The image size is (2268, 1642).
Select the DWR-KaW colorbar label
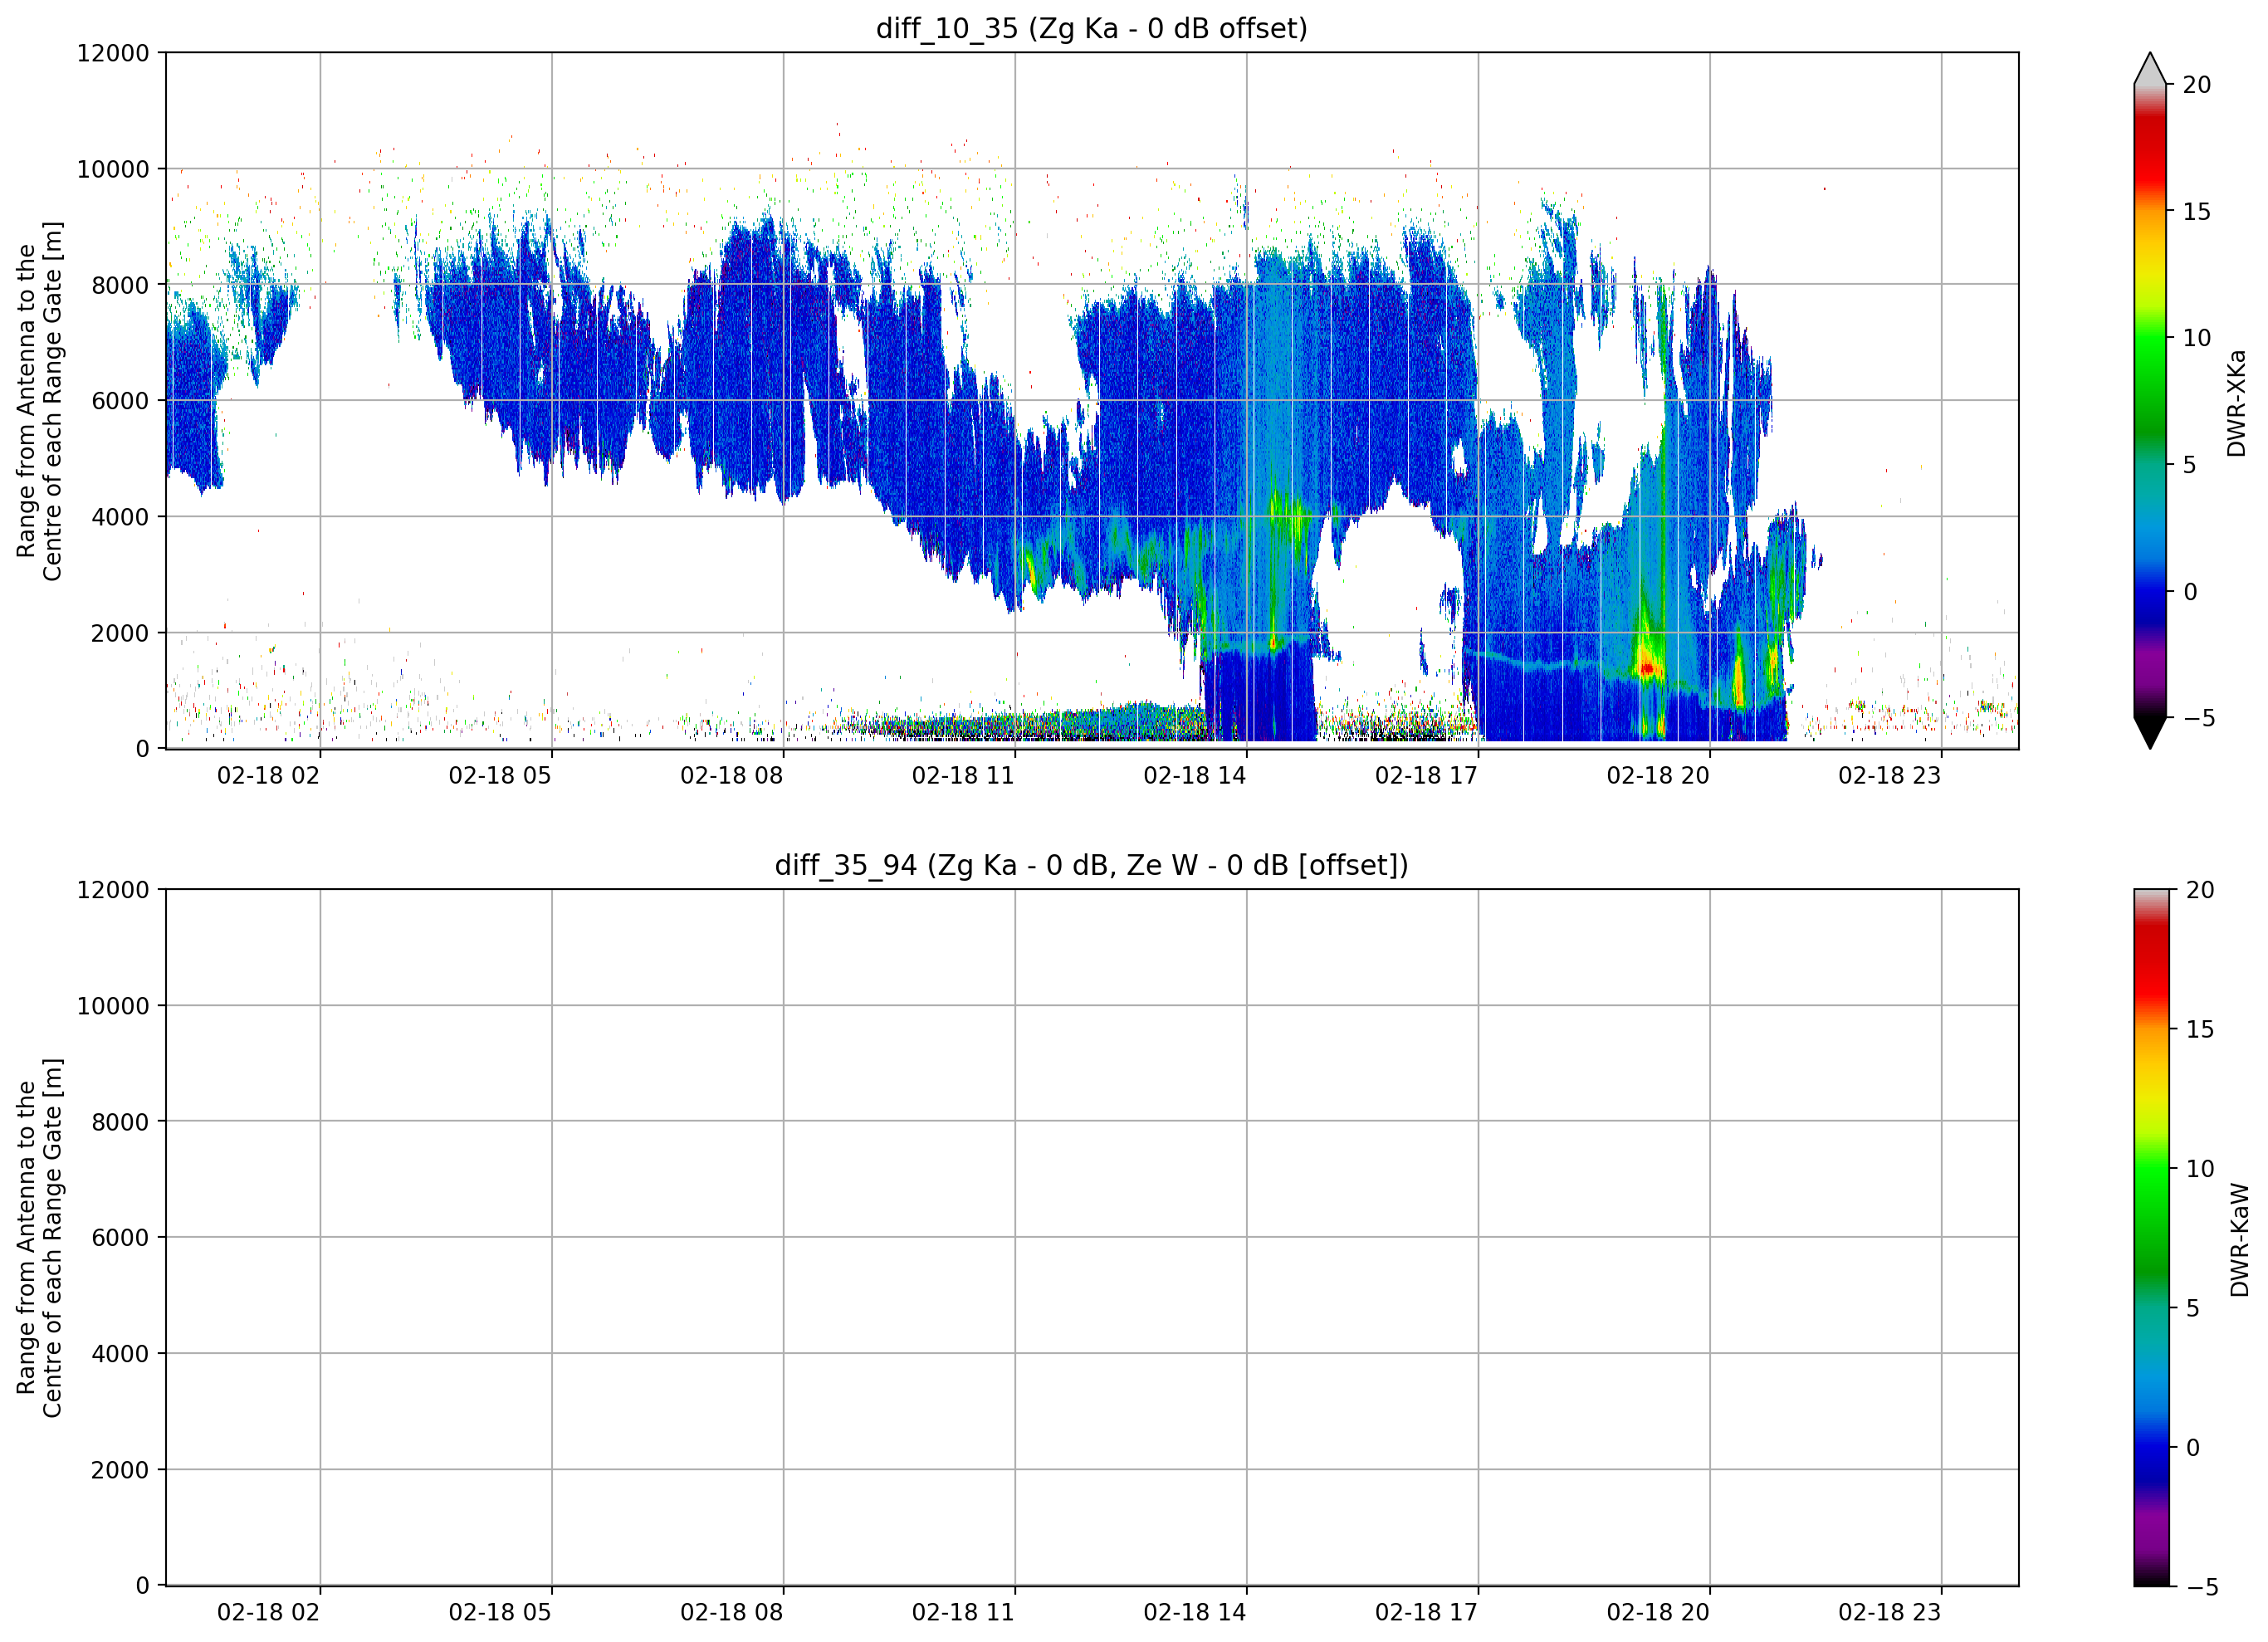(2239, 1240)
